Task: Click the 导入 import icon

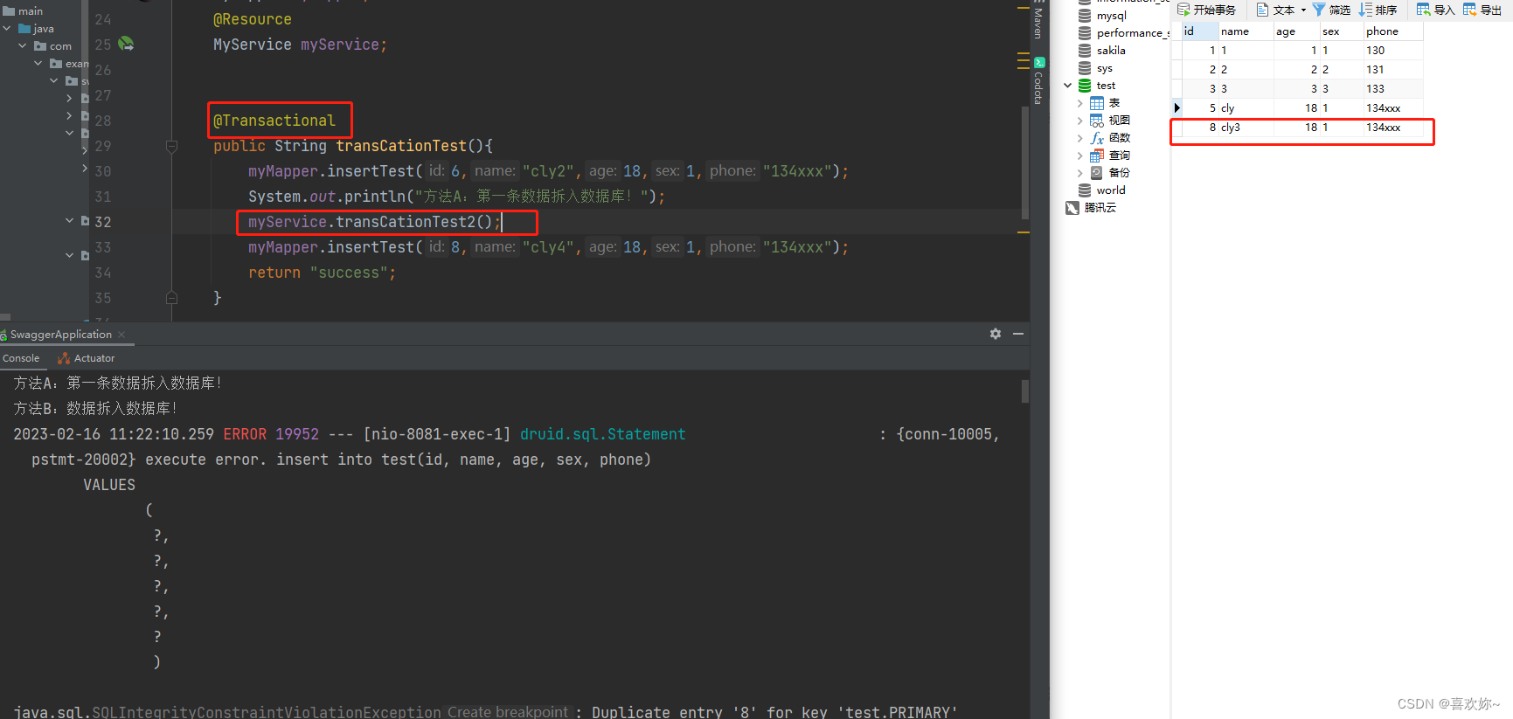Action: click(x=1424, y=10)
